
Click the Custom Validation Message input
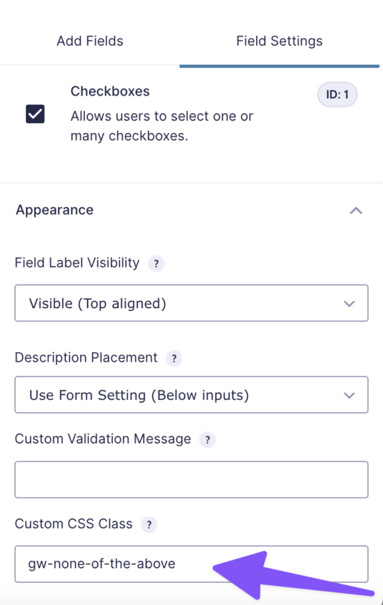[x=191, y=480]
